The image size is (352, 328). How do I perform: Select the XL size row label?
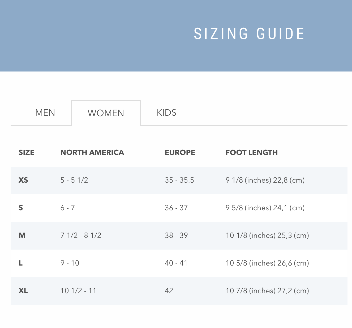[23, 291]
